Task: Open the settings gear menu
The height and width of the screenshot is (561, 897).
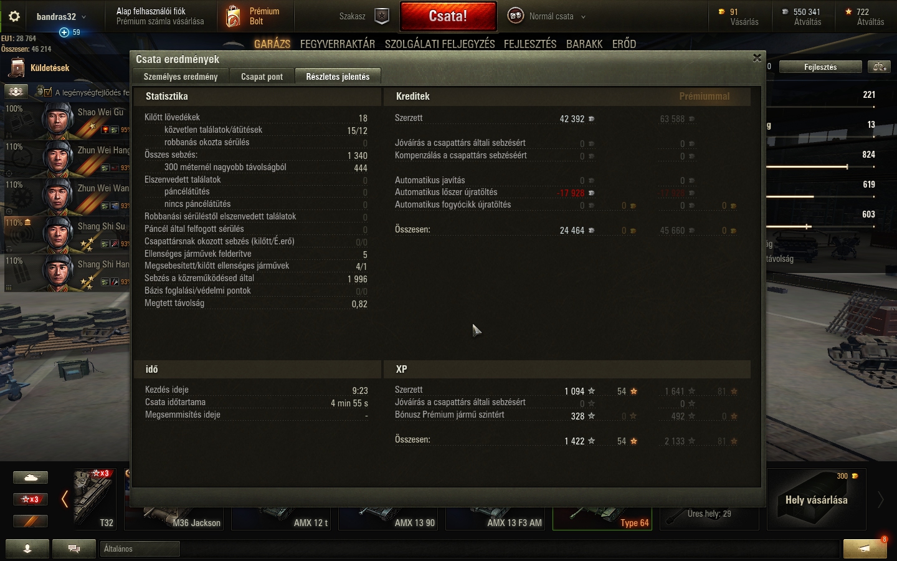Action: coord(14,16)
